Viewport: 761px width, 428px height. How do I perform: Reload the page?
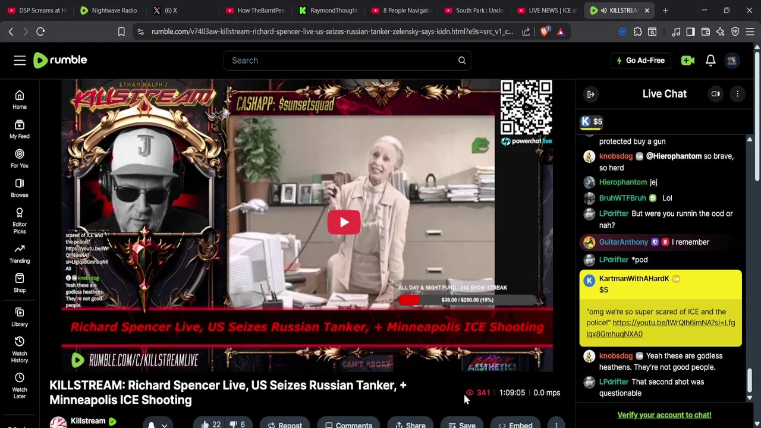pyautogui.click(x=40, y=32)
